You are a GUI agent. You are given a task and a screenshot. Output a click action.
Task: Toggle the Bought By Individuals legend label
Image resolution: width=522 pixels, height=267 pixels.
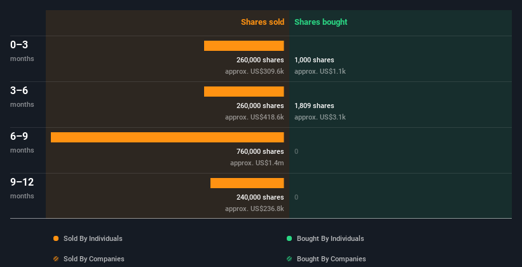(x=330, y=238)
